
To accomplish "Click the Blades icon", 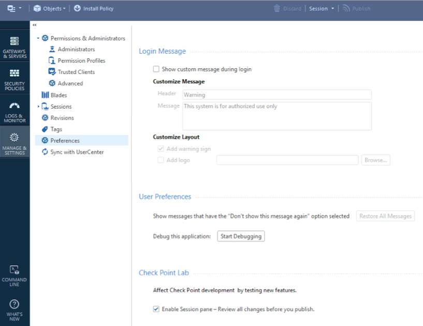I will [45, 95].
